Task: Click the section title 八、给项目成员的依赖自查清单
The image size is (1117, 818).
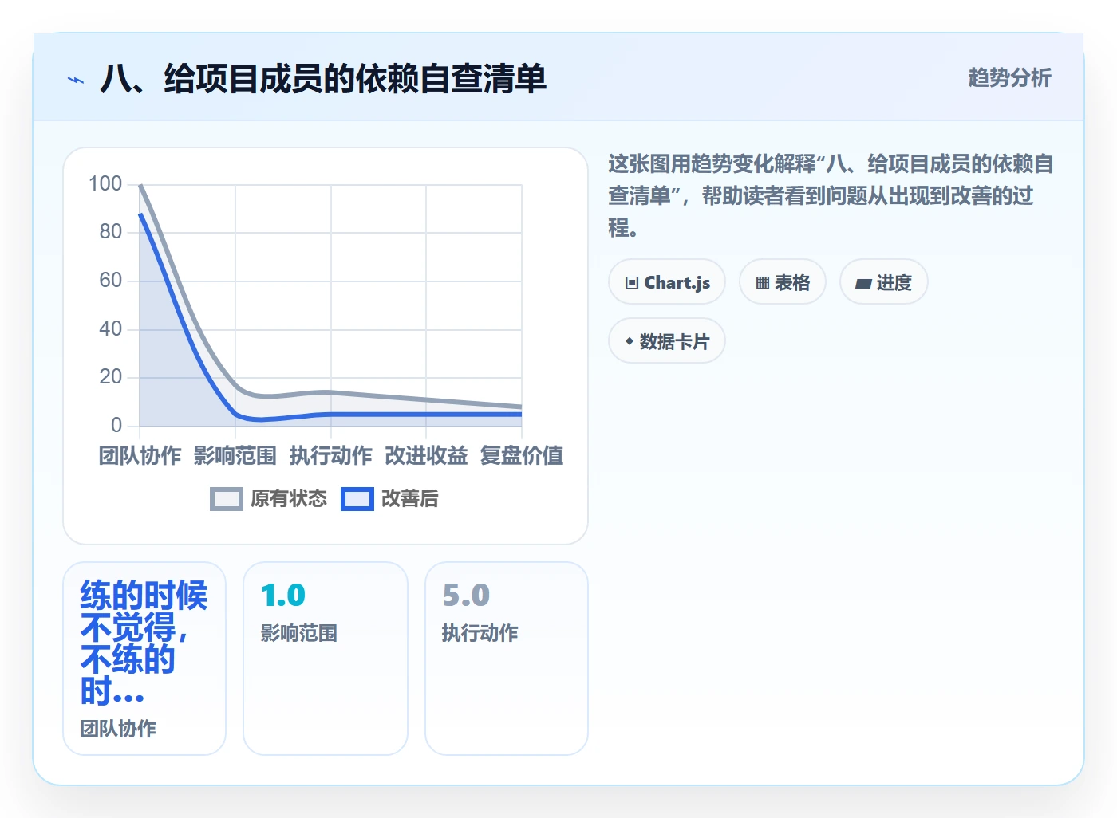Action: [x=323, y=79]
